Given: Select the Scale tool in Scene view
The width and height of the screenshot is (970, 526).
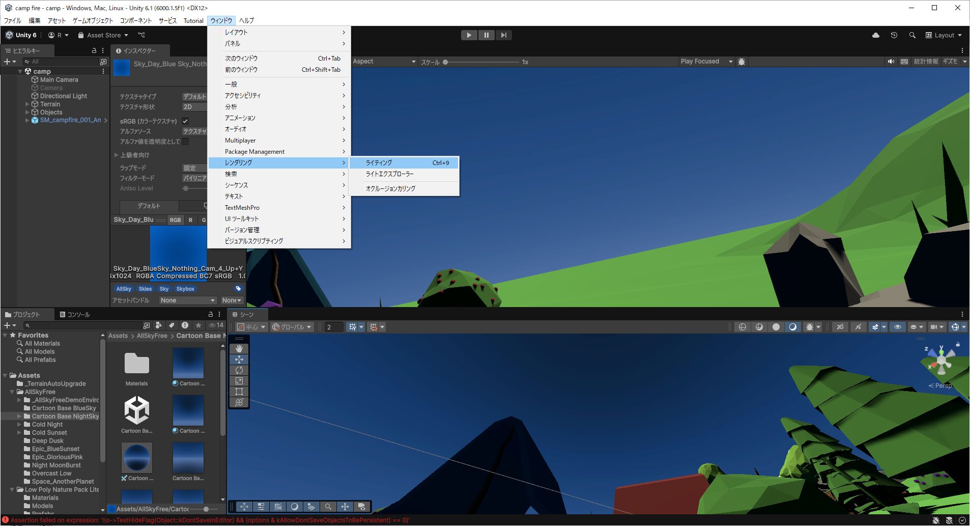Looking at the screenshot, I should [x=239, y=381].
